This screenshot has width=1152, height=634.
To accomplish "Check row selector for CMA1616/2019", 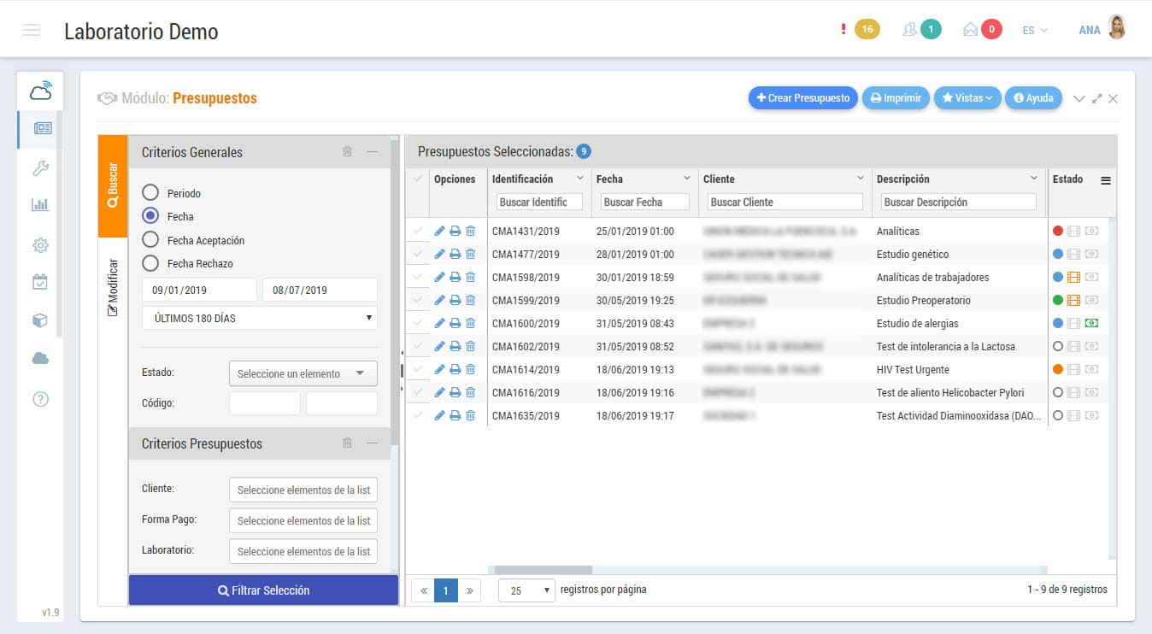I will [x=417, y=392].
